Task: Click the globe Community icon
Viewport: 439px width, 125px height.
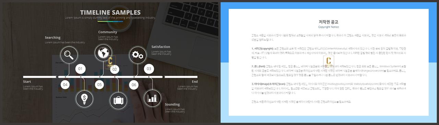Action: pos(103,53)
